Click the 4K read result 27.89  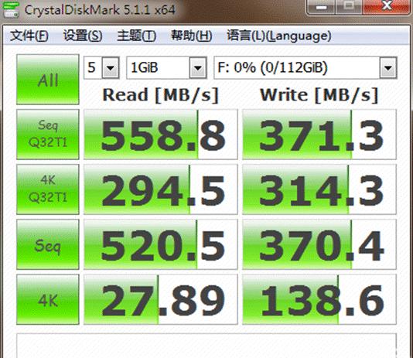pos(161,299)
